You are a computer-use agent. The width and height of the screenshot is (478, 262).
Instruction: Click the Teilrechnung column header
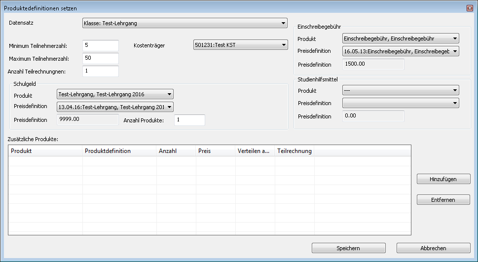[294, 151]
